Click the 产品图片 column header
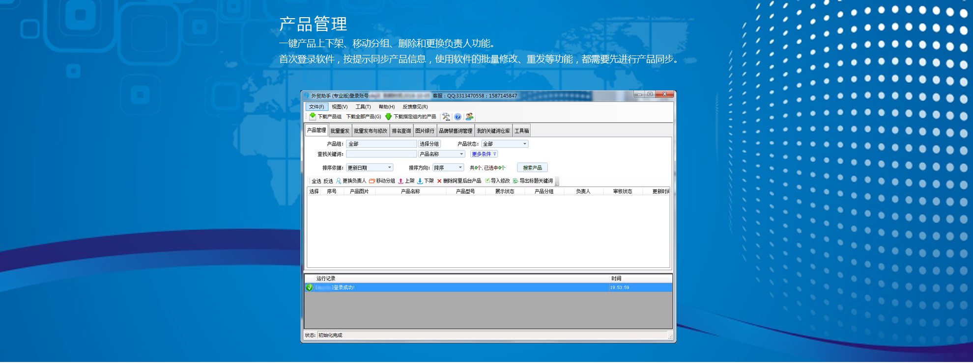This screenshot has height=363, width=973. click(359, 191)
